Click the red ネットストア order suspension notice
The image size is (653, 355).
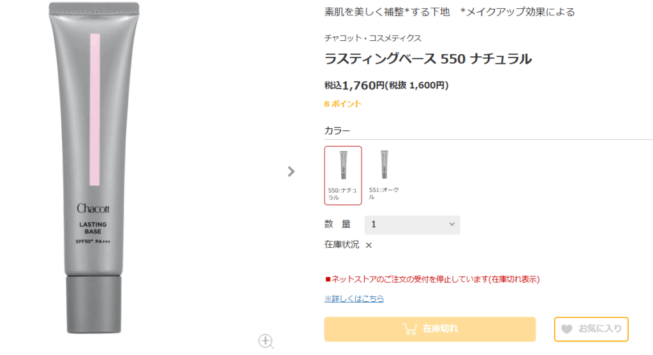(x=432, y=279)
